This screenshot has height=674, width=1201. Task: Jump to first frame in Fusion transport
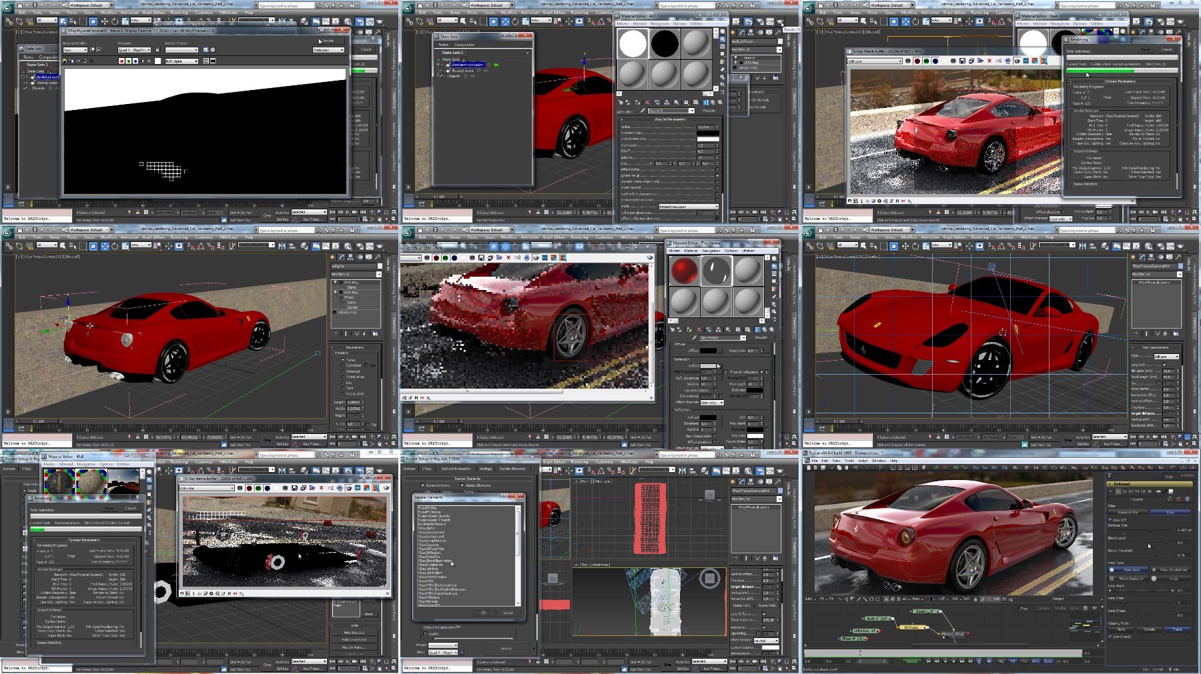(x=928, y=661)
